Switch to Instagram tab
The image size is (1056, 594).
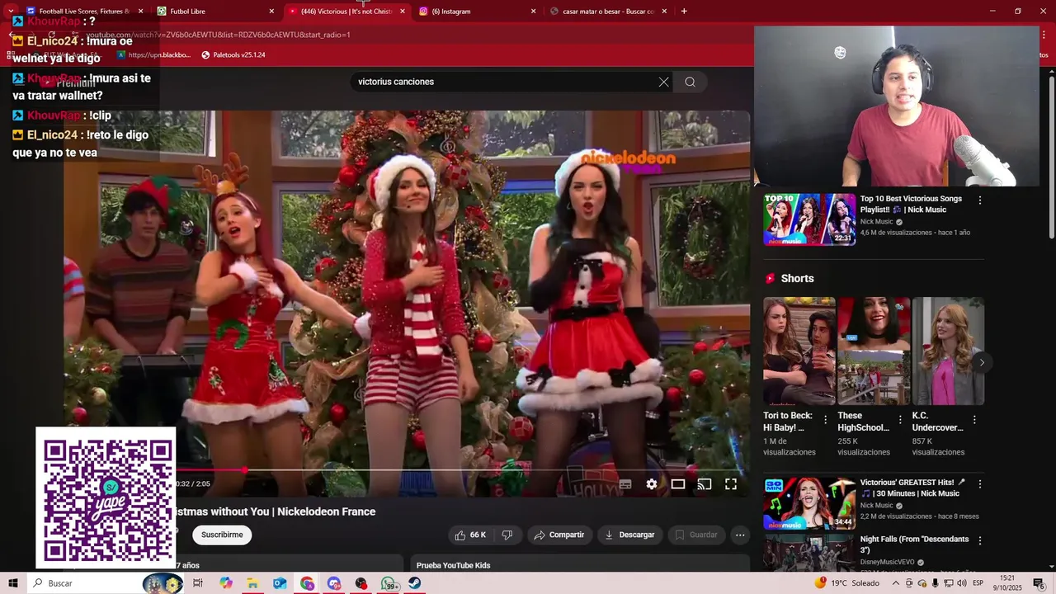(478, 12)
